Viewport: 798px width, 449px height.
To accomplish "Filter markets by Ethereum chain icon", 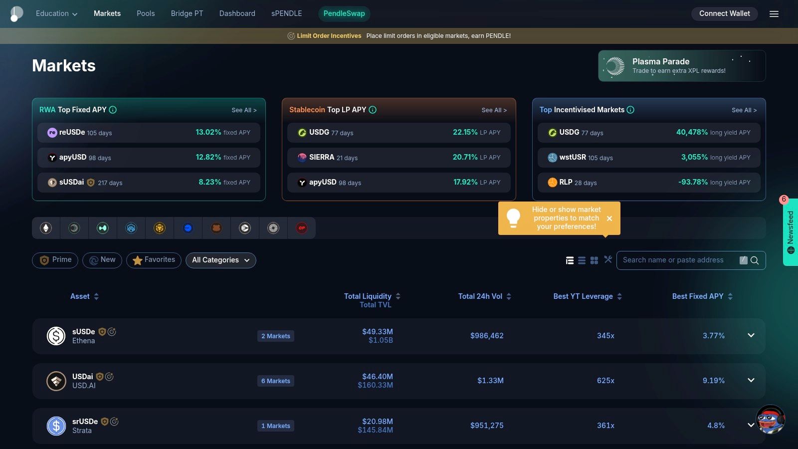I will tap(46, 228).
